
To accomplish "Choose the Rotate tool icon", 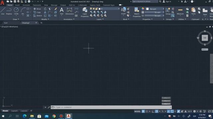I will 45,9.
